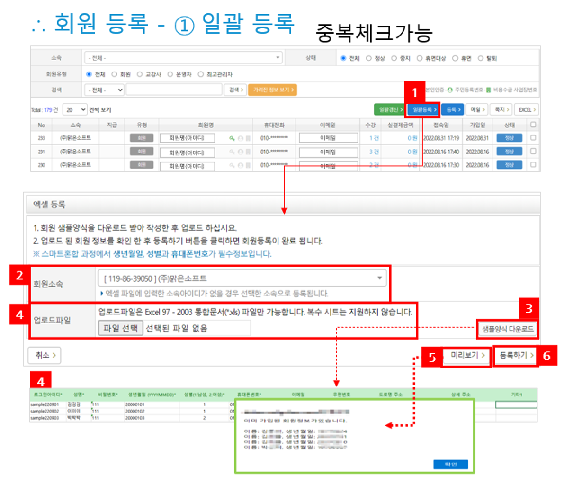Open the 소속 affiliation dropdown at top
Image resolution: width=573 pixels, height=485 pixels.
tap(183, 58)
